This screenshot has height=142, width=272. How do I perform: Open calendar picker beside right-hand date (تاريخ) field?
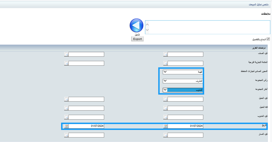166,126
